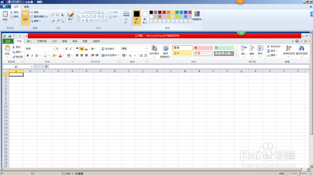Open Excel File tab
Image resolution: width=313 pixels, height=176 pixels.
(8, 41)
